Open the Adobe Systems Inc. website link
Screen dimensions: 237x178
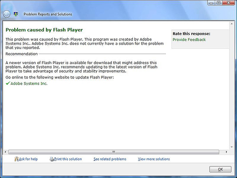[29, 84]
